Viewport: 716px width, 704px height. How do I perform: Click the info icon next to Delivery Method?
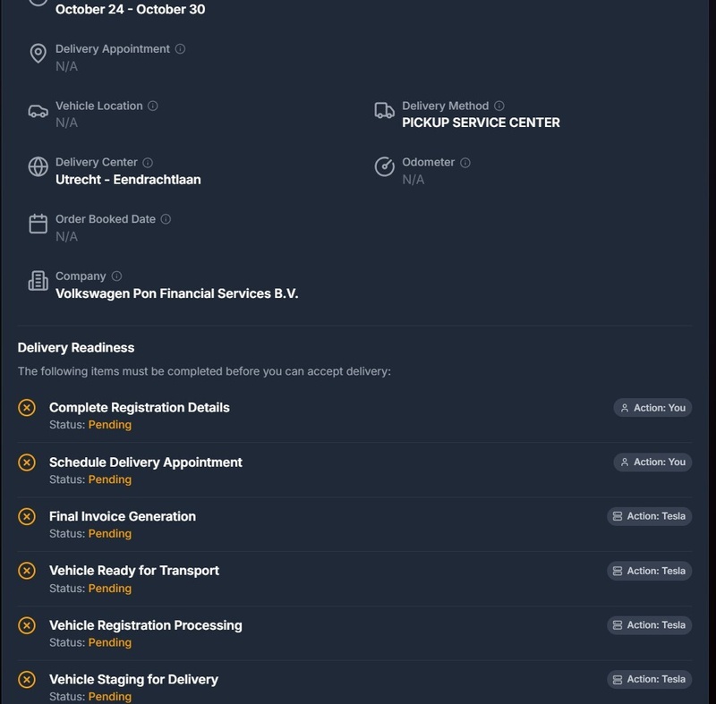(x=499, y=106)
